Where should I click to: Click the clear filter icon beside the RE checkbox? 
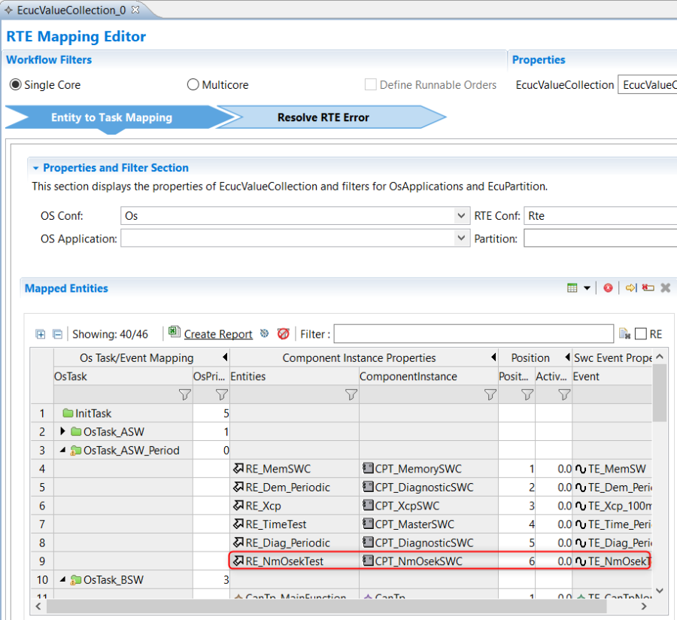(x=624, y=334)
